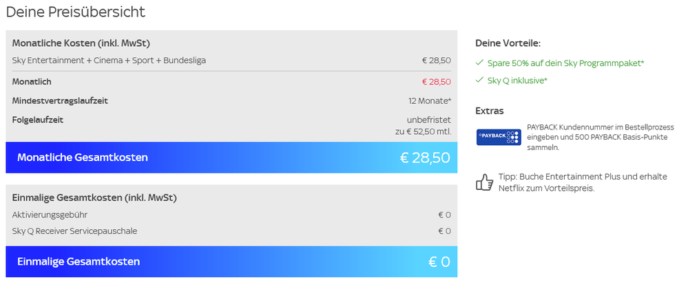
Task: Click the Folgelaufzeit label
Action: coord(38,120)
